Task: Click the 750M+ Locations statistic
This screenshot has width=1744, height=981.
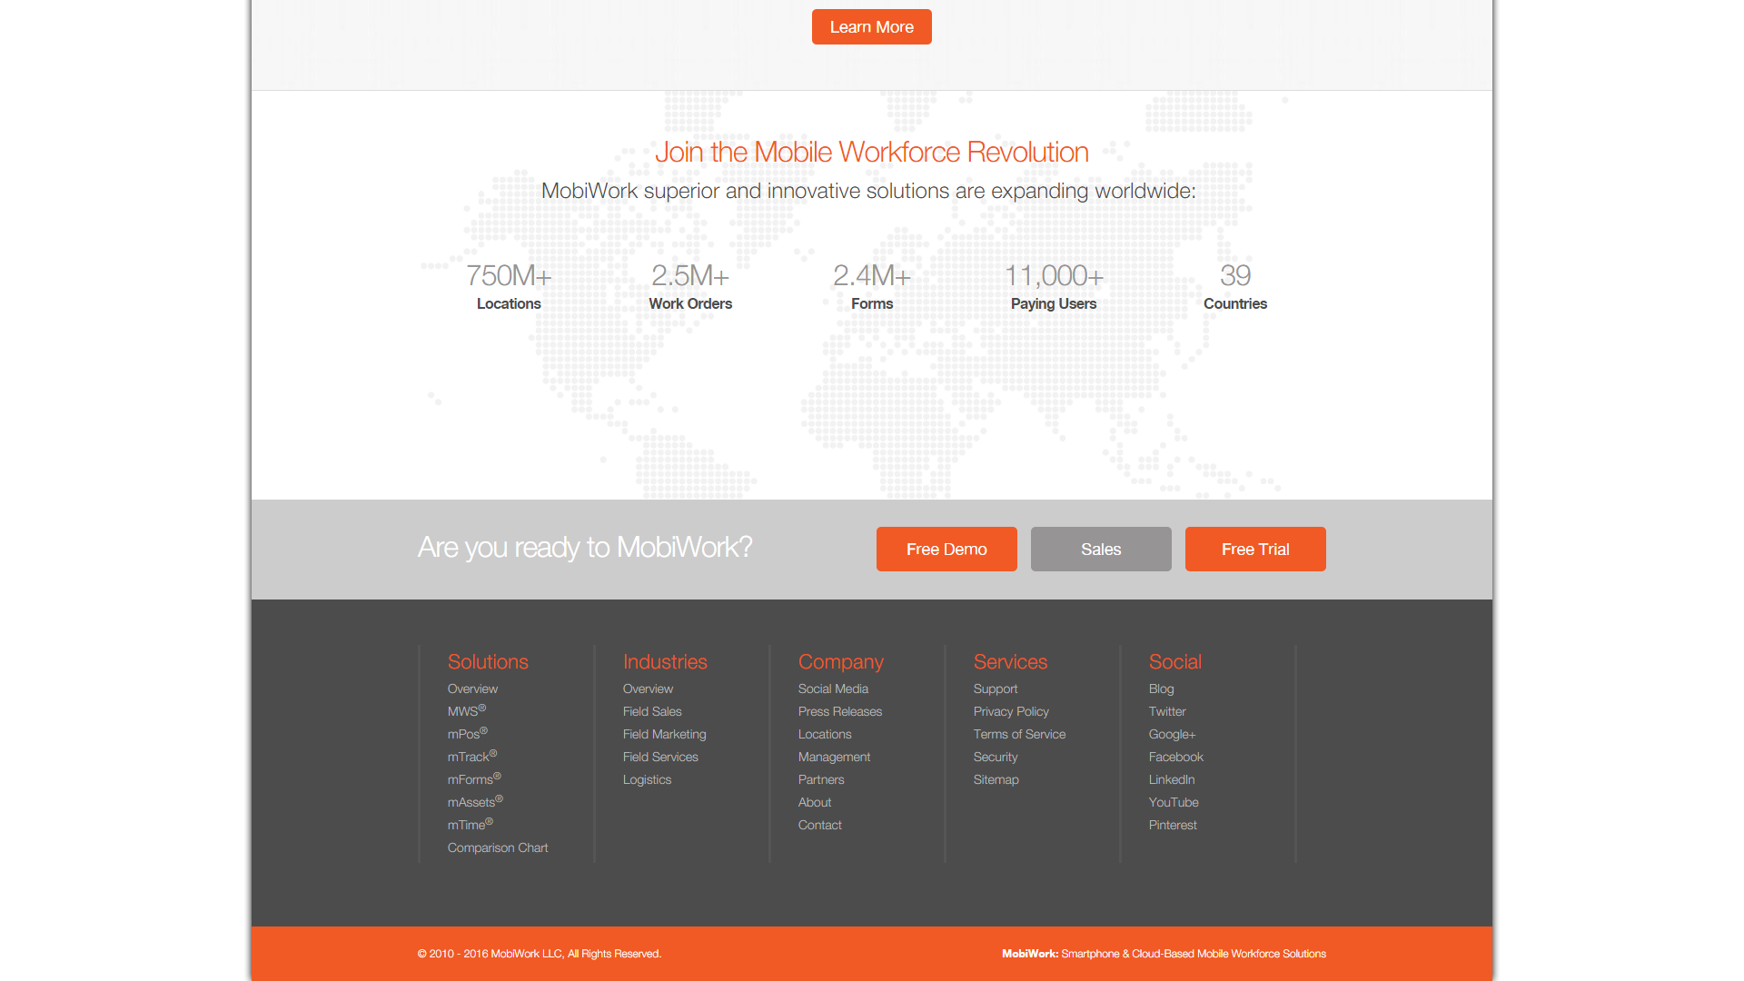Action: point(509,286)
